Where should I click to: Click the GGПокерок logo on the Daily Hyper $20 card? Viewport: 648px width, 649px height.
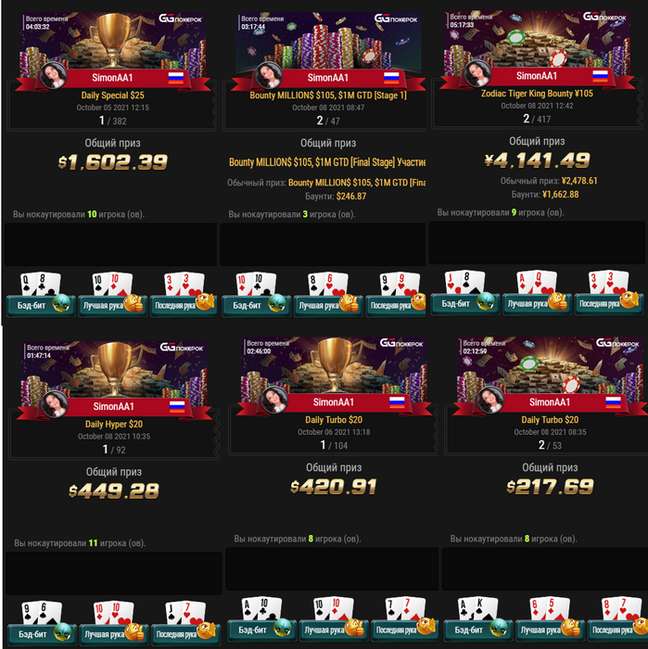182,348
